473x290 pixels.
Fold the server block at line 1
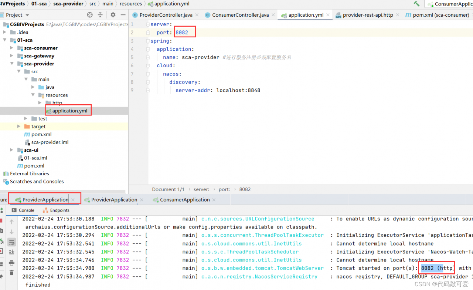point(147,24)
